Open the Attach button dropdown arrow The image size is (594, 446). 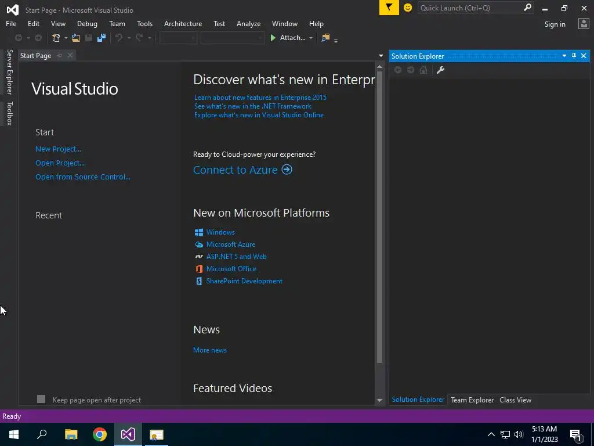311,38
